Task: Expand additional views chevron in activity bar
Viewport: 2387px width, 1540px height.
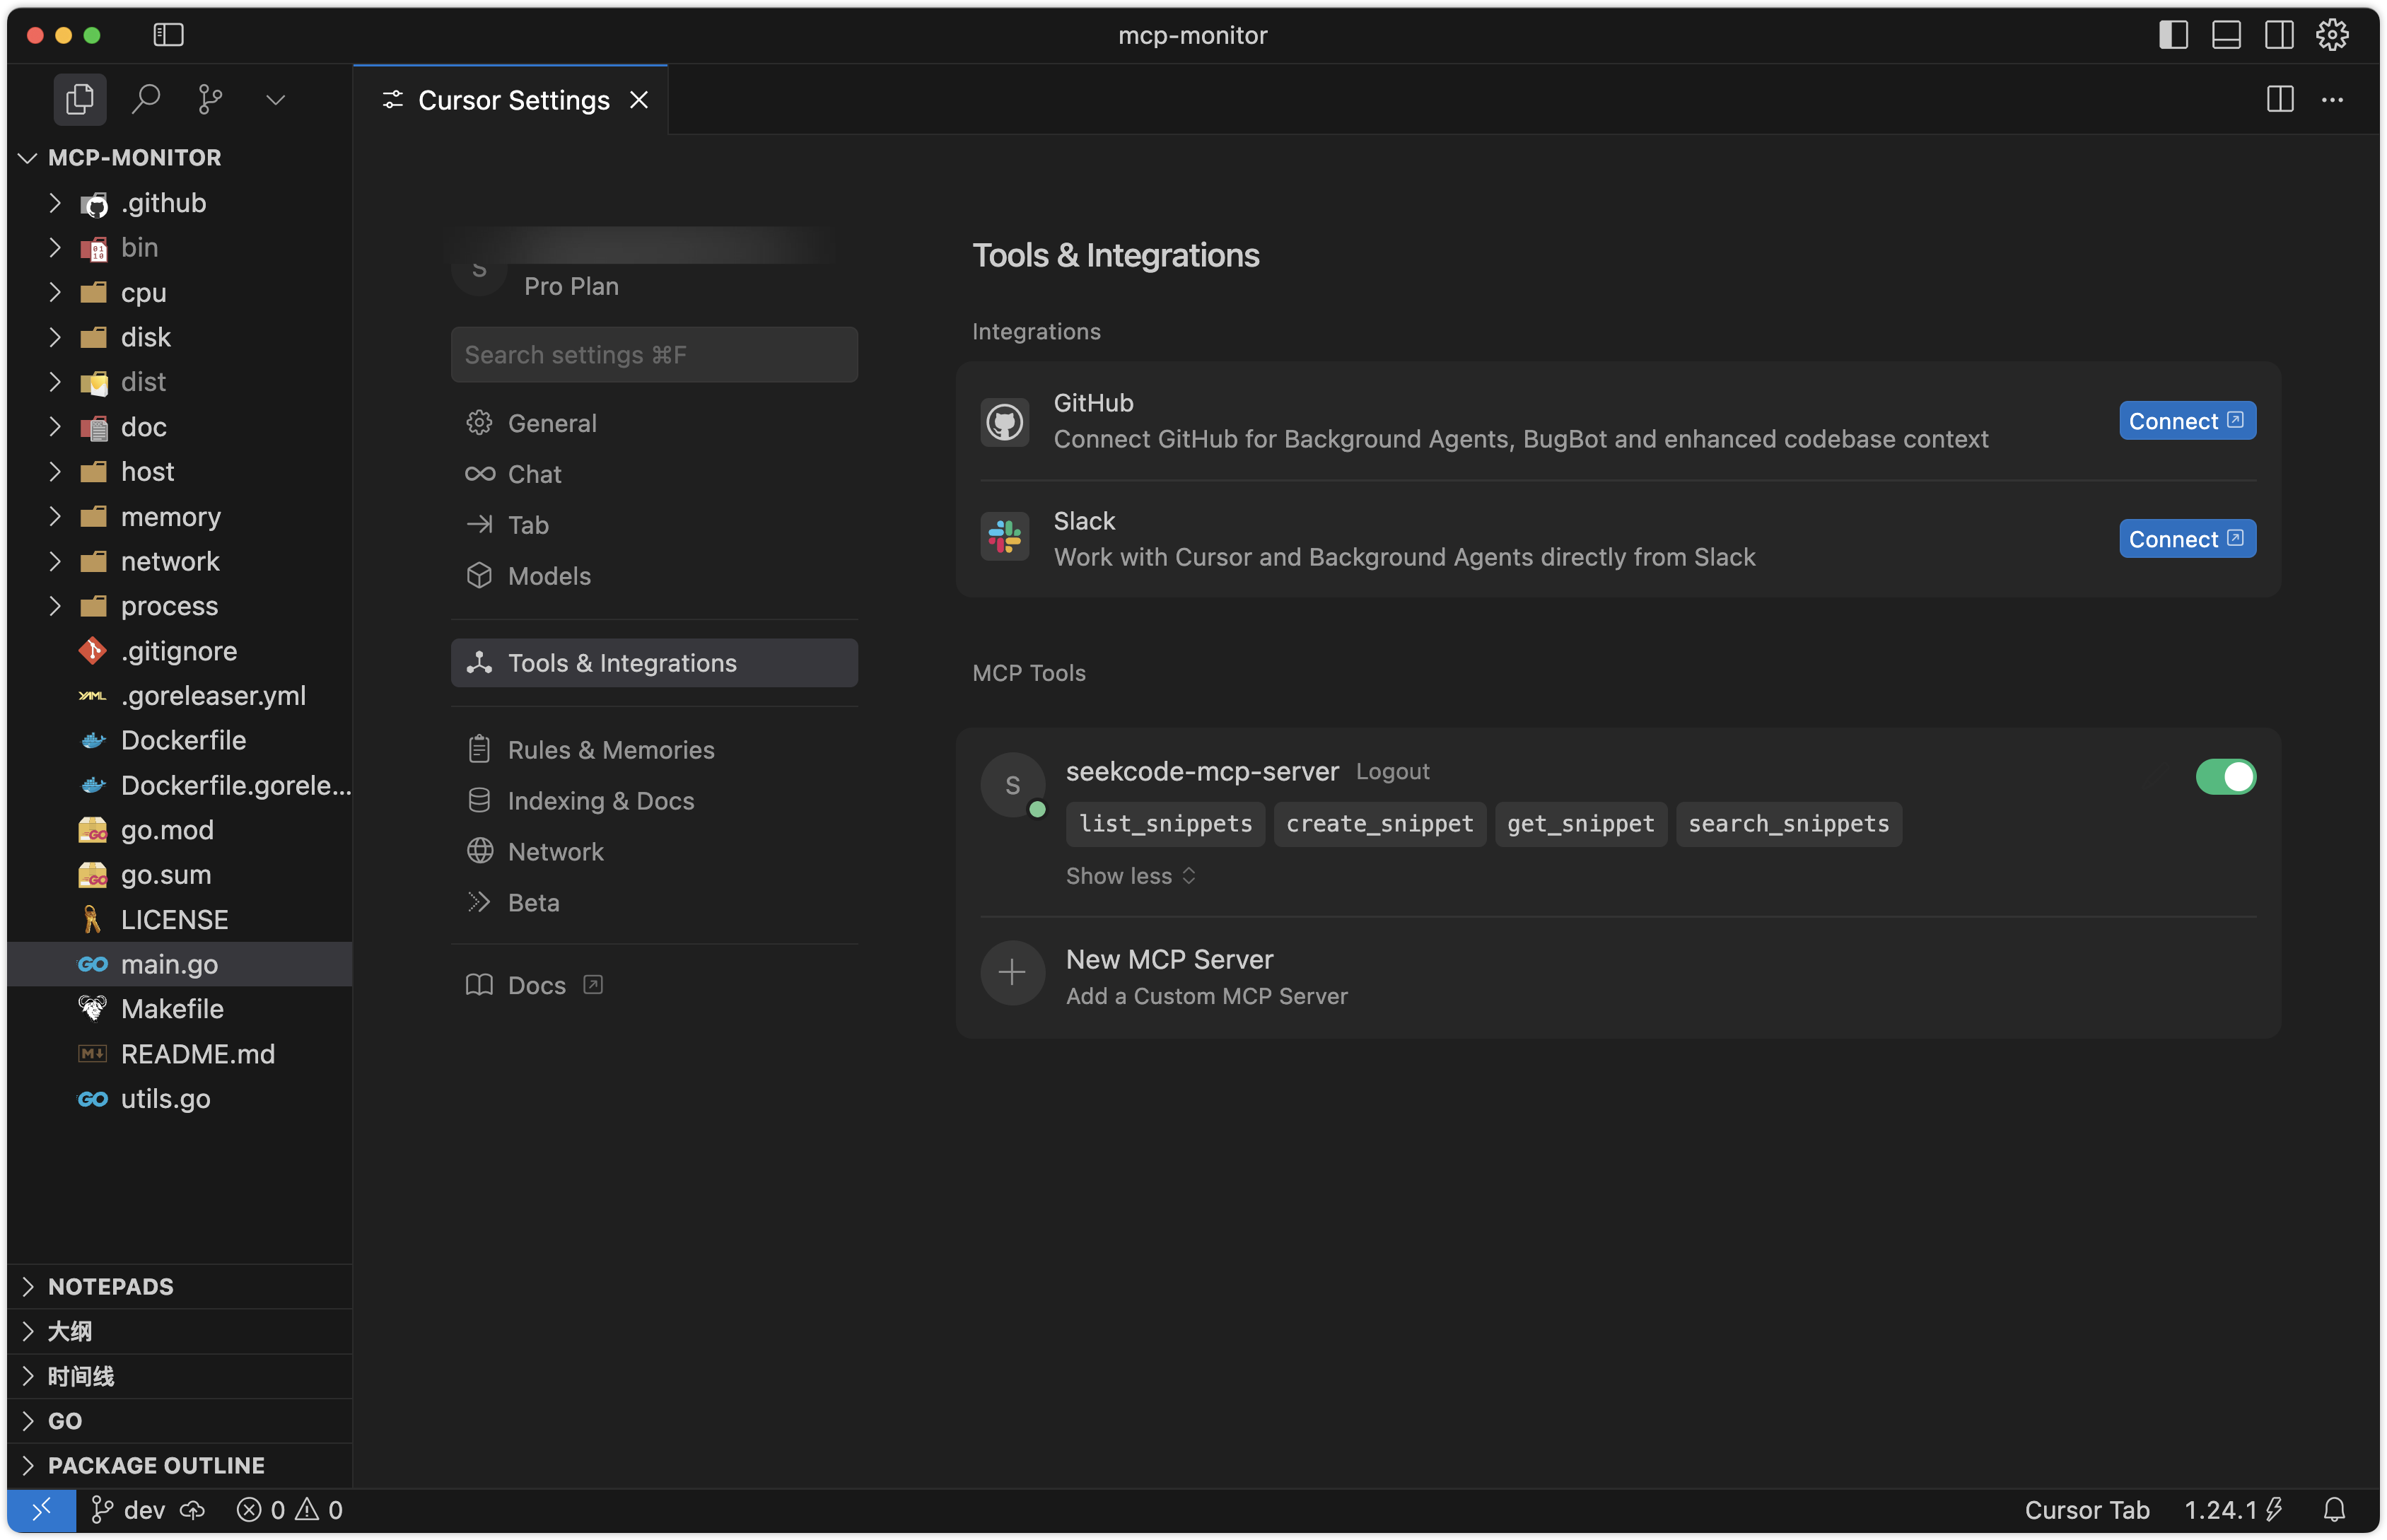Action: point(276,99)
